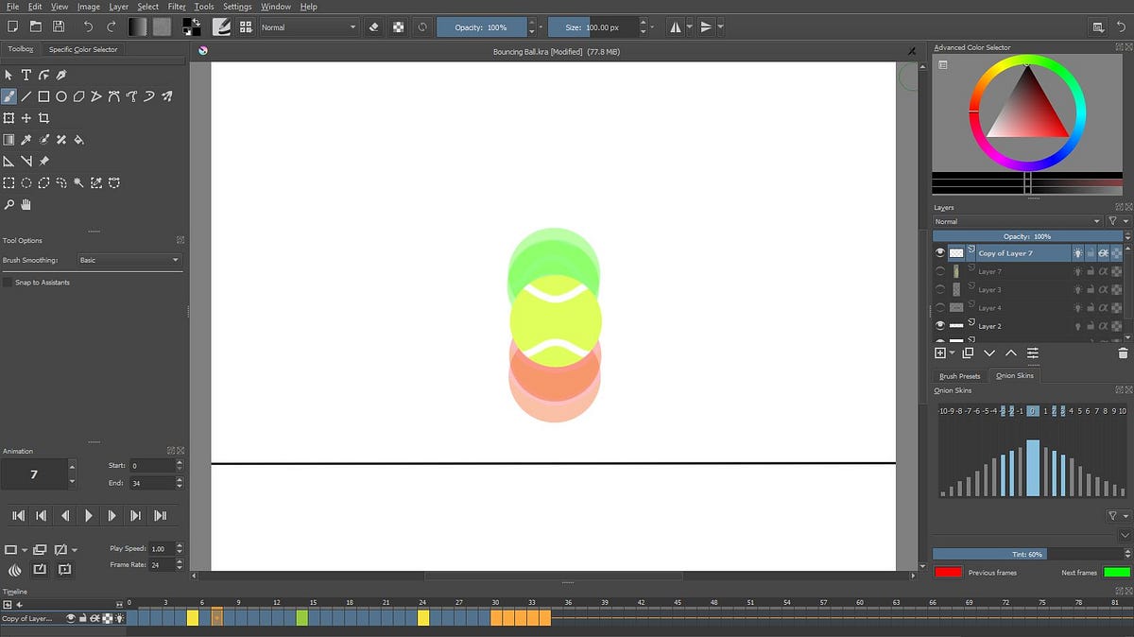Move layer up with arrow button
1134x637 pixels.
pyautogui.click(x=1010, y=353)
